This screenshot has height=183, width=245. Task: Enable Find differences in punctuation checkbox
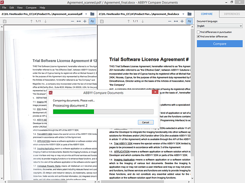click(198, 32)
